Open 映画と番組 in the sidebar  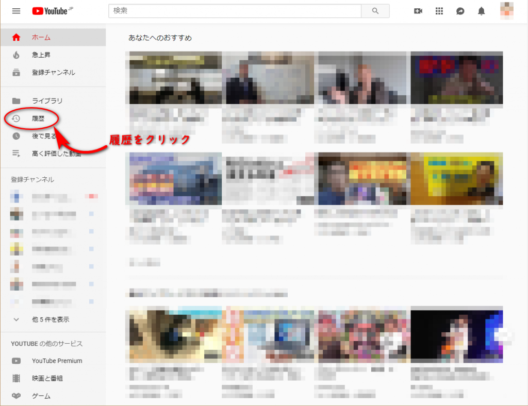[47, 378]
